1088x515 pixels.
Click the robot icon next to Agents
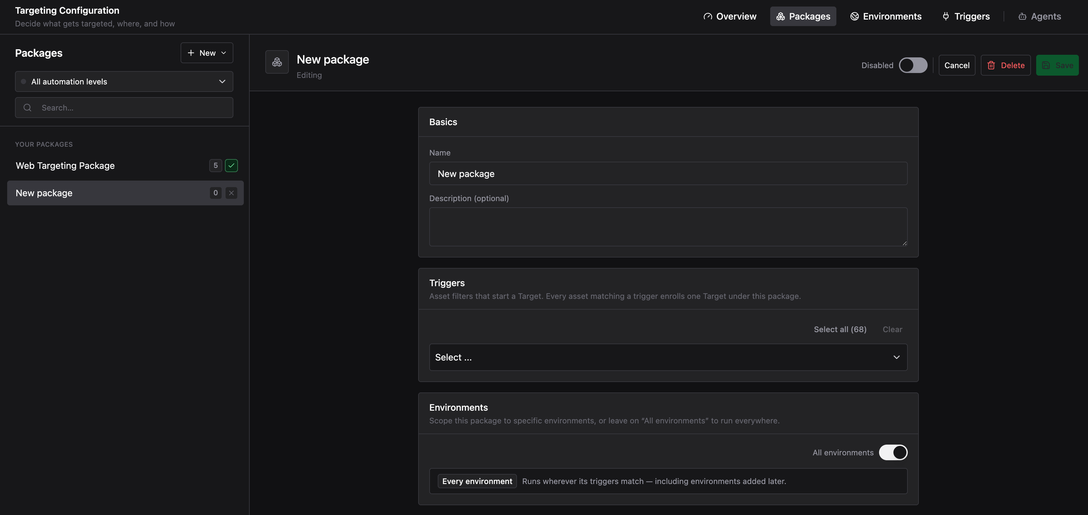click(x=1022, y=17)
